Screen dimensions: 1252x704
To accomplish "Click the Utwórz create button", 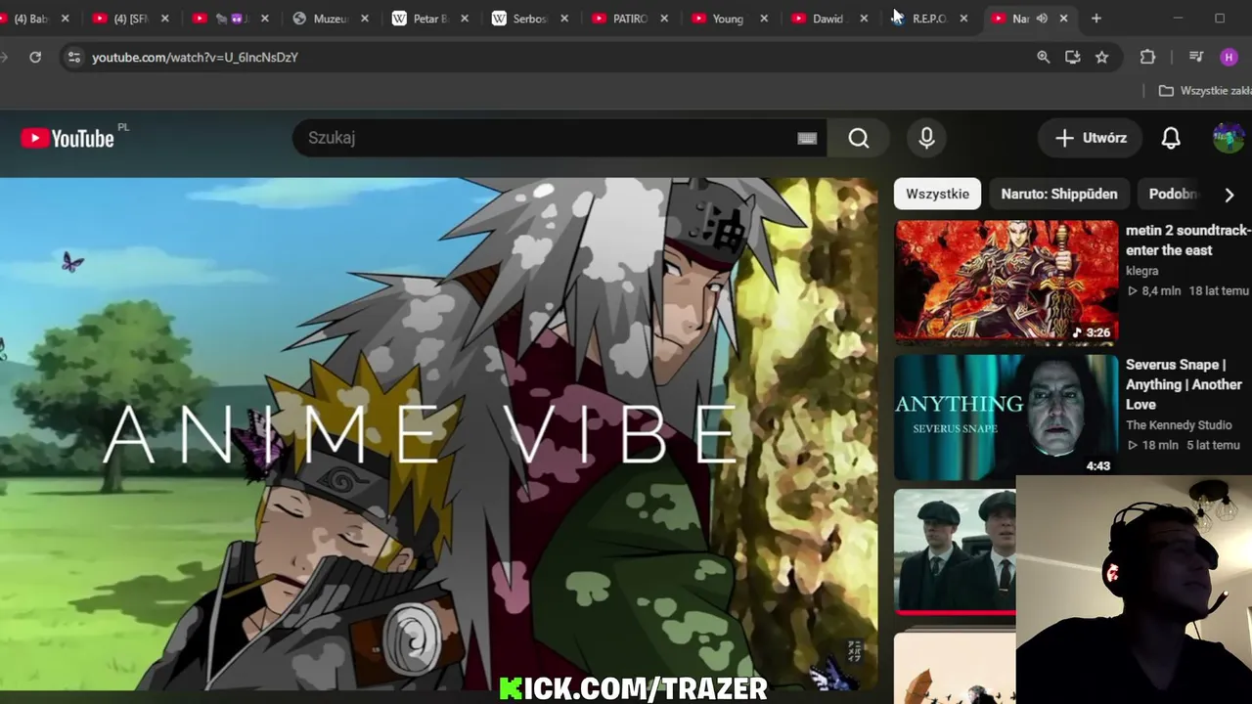I will (1091, 138).
